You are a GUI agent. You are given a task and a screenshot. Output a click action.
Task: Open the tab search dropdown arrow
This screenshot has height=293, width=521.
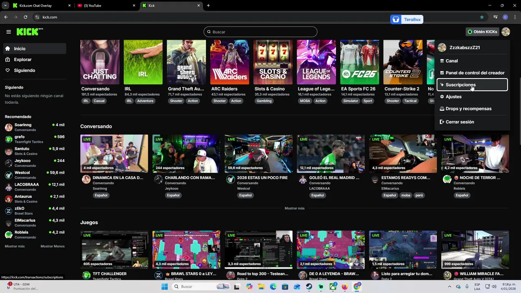tap(5, 6)
